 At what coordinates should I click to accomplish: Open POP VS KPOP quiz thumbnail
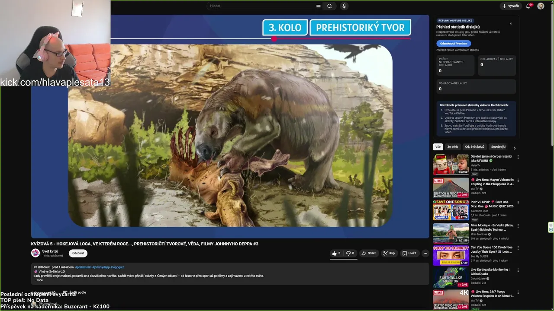tap(451, 210)
